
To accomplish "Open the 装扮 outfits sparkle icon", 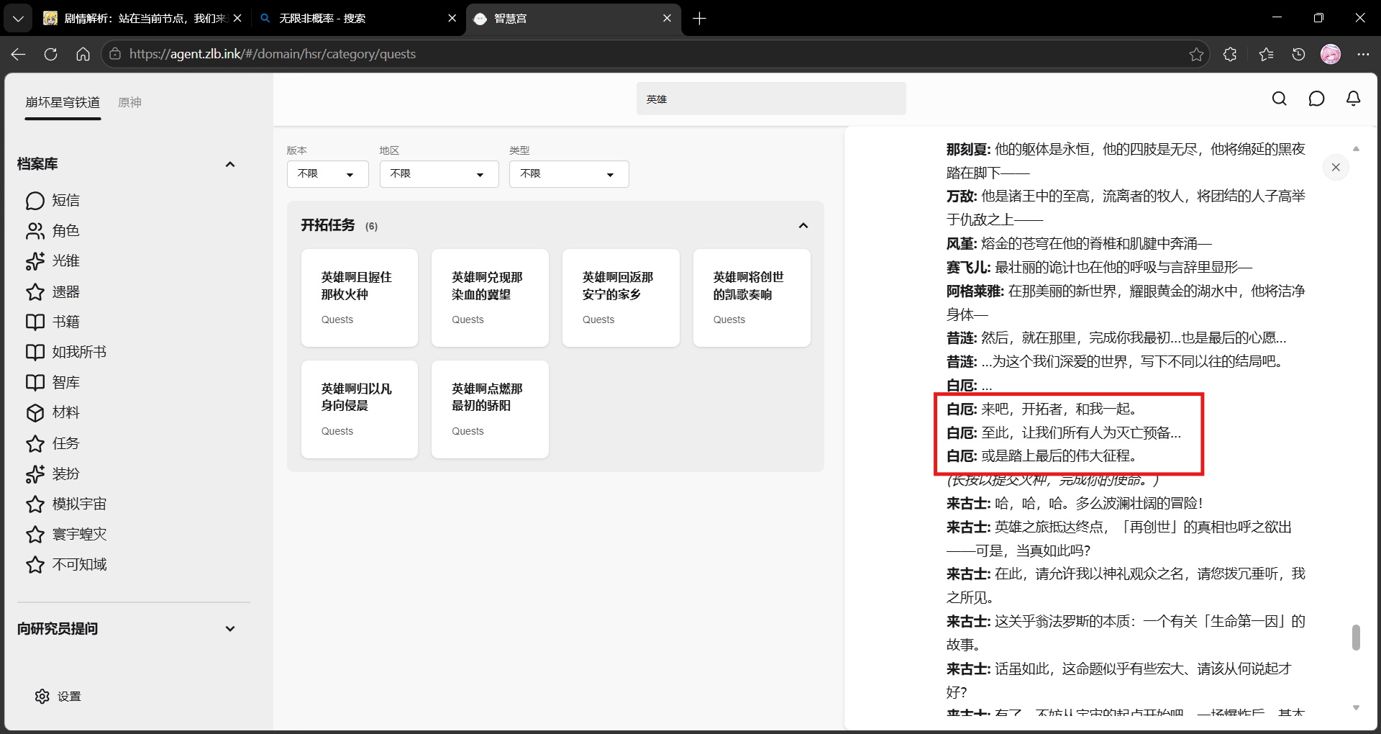I will [x=35, y=474].
